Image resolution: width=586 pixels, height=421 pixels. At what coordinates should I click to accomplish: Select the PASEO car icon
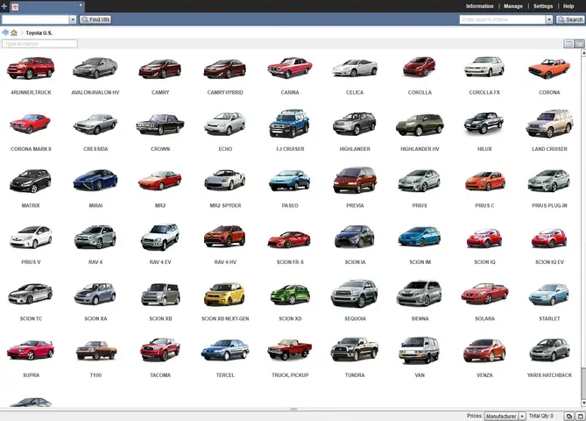[290, 180]
